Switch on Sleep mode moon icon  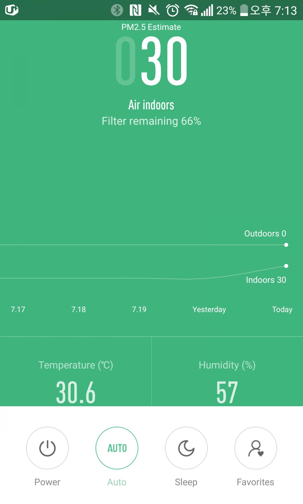point(186,448)
